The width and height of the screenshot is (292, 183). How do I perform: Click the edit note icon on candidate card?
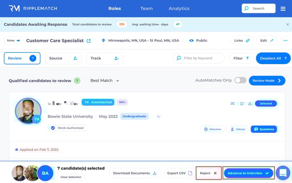coord(241,103)
